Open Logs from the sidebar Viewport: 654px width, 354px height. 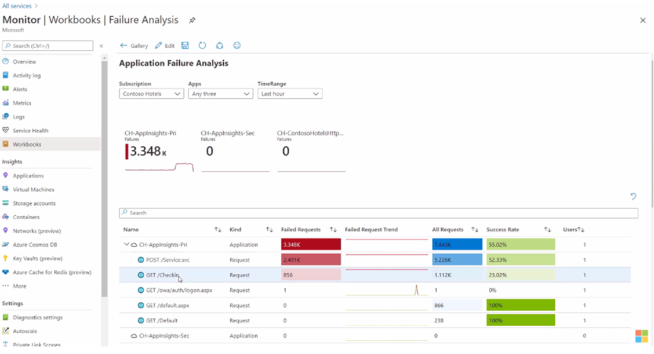(x=19, y=117)
